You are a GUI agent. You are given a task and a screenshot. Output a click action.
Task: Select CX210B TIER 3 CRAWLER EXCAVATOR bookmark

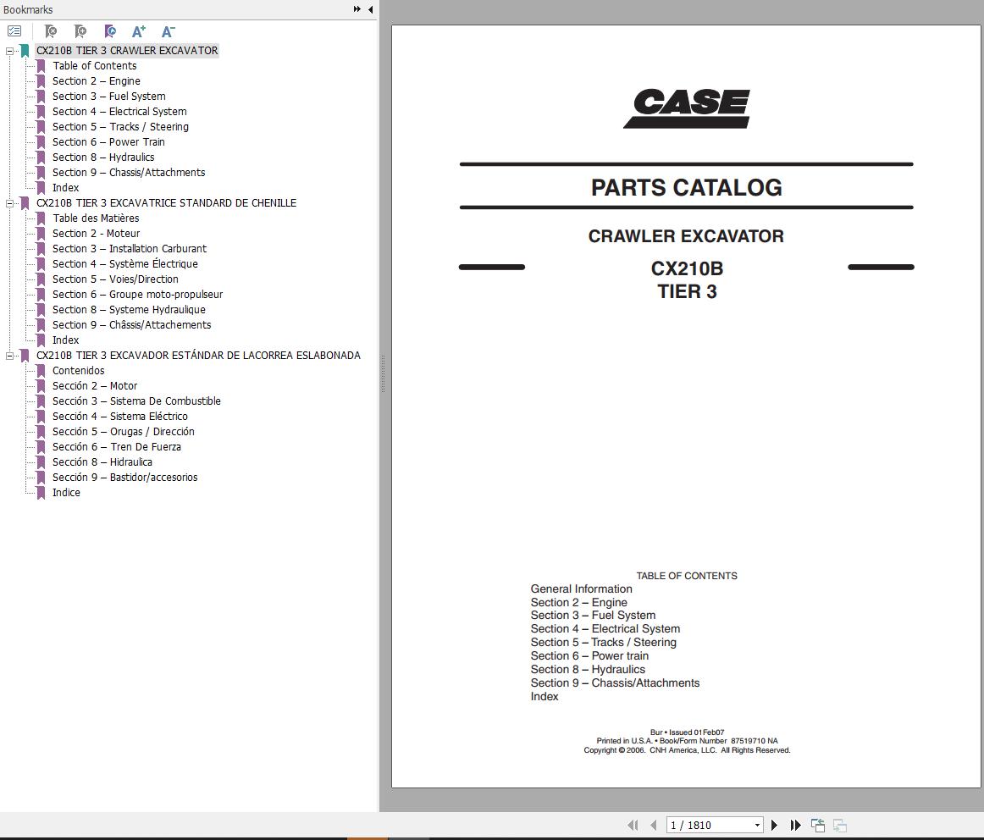(x=127, y=51)
